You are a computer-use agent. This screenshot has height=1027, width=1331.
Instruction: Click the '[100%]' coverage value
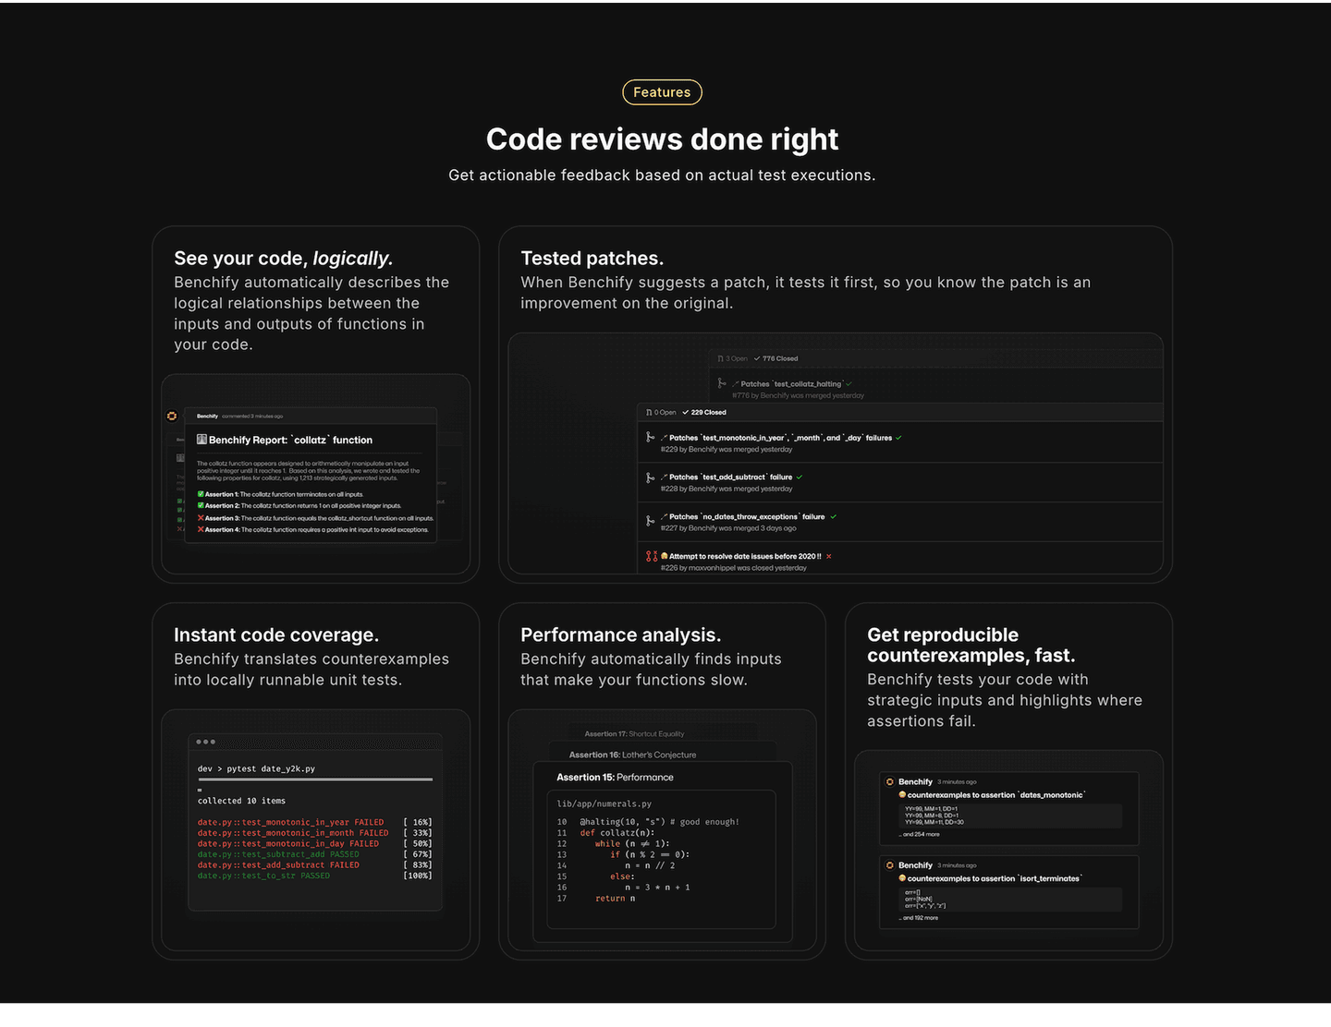point(418,876)
